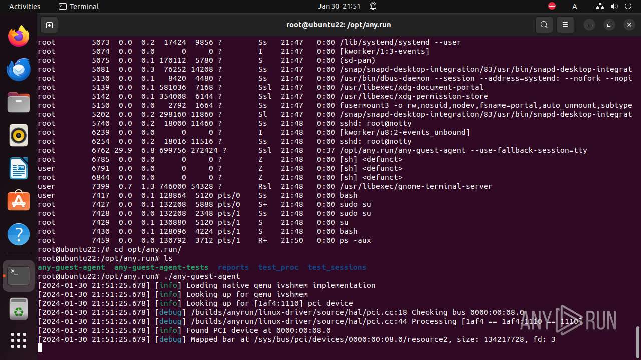The height and width of the screenshot is (360, 641).
Task: Open the Help dock icon
Action: [x=19, y=234]
